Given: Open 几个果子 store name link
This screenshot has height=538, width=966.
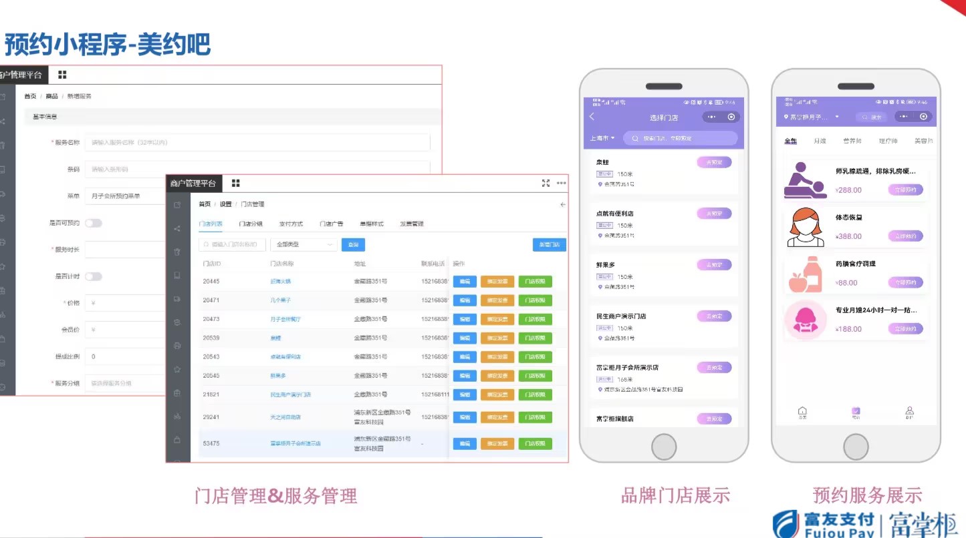Looking at the screenshot, I should pyautogui.click(x=280, y=300).
